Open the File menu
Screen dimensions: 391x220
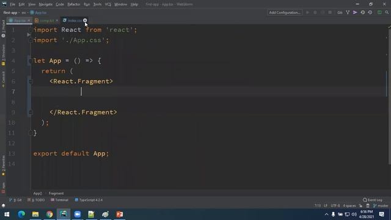(x=12, y=4)
